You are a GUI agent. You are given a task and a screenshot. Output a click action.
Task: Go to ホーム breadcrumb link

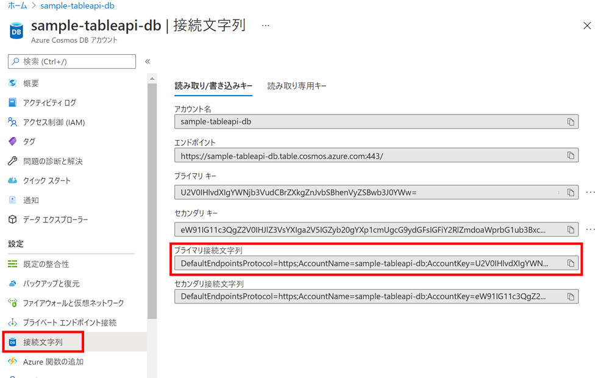click(17, 5)
